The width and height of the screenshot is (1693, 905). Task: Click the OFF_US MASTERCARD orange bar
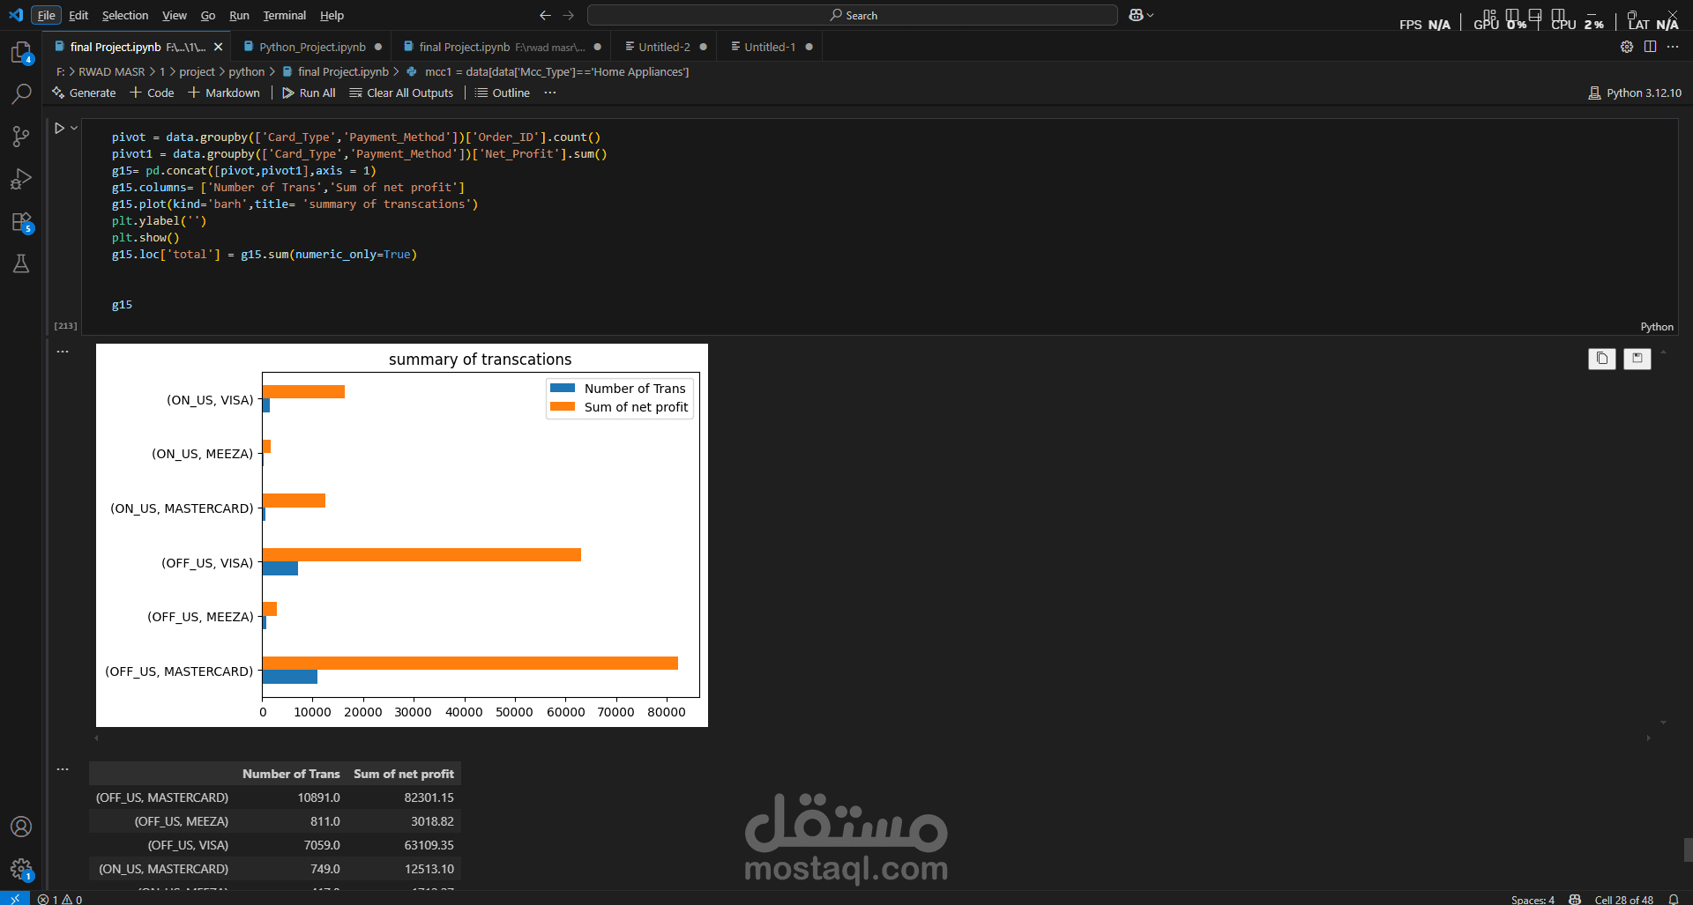click(x=470, y=663)
